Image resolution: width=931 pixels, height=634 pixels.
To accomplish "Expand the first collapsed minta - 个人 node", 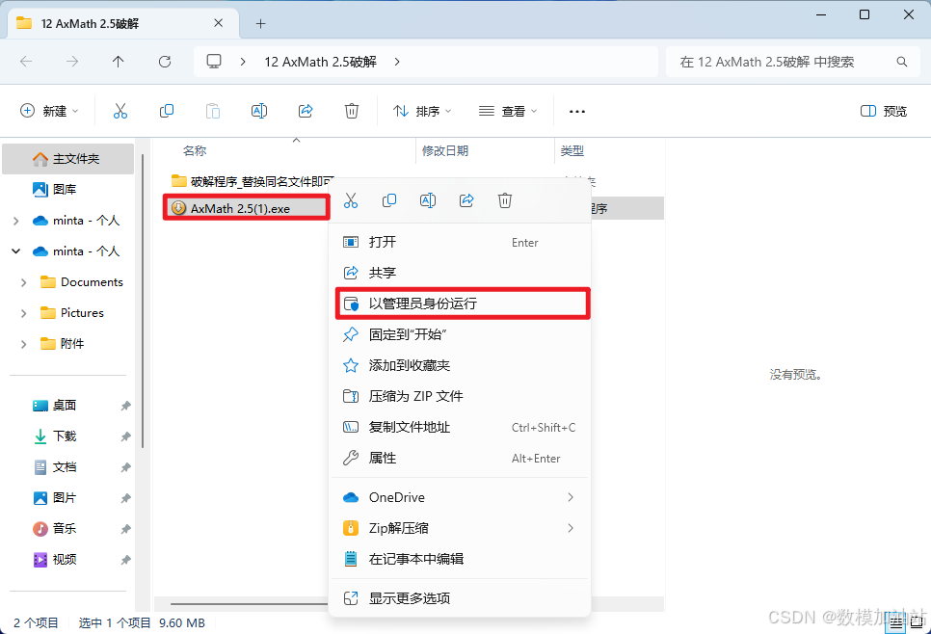I will pos(16,221).
